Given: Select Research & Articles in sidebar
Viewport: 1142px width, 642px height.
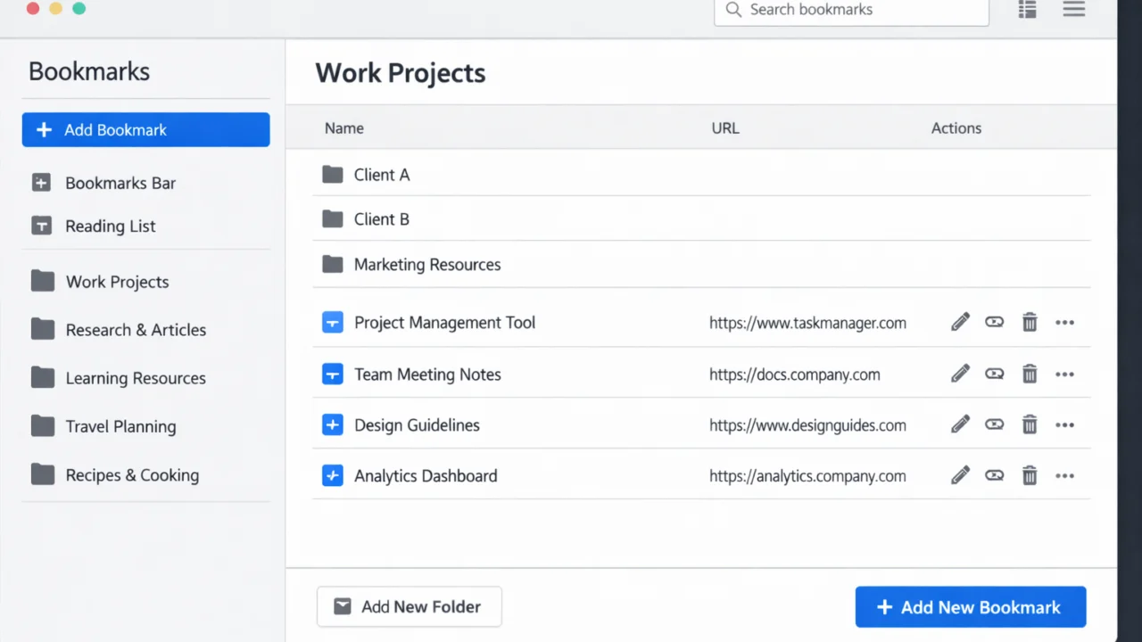Looking at the screenshot, I should [136, 330].
